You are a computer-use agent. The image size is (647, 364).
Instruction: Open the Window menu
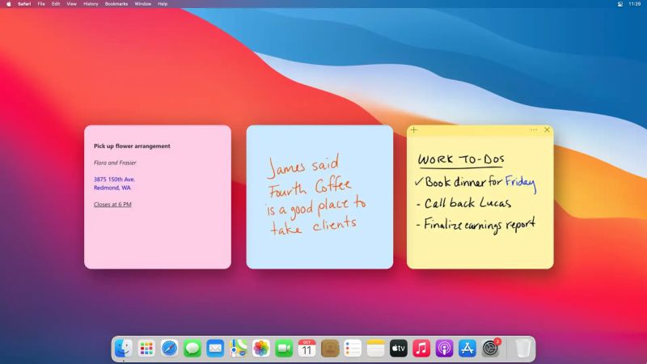[x=143, y=4]
